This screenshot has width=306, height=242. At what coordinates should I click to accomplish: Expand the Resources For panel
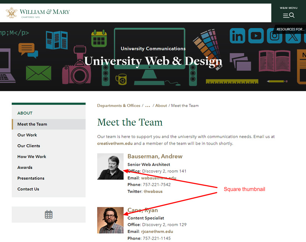291,29
